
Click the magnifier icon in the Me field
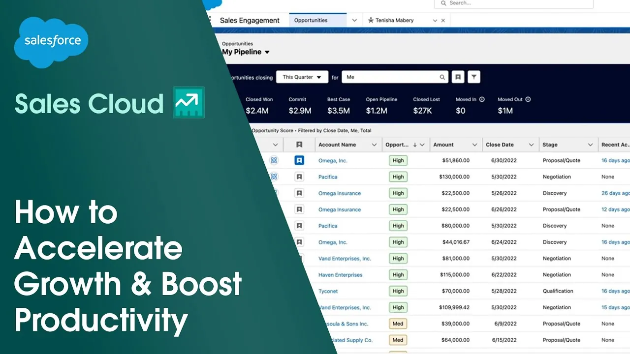point(442,77)
